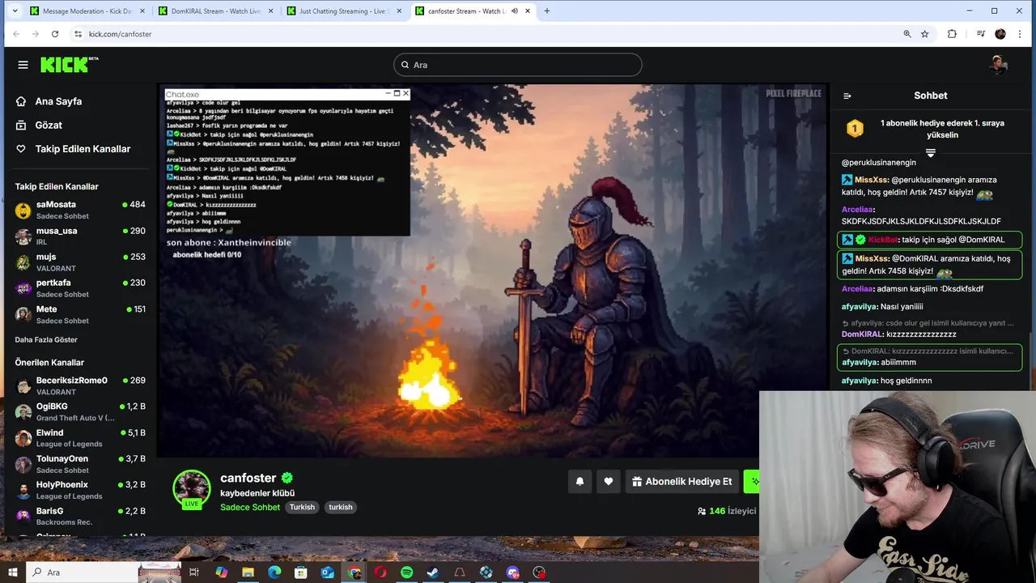Click Daha Fazla Göster to expand channels
This screenshot has height=583, width=1036.
coord(46,340)
